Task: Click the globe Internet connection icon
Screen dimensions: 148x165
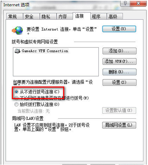Action: tap(17, 30)
